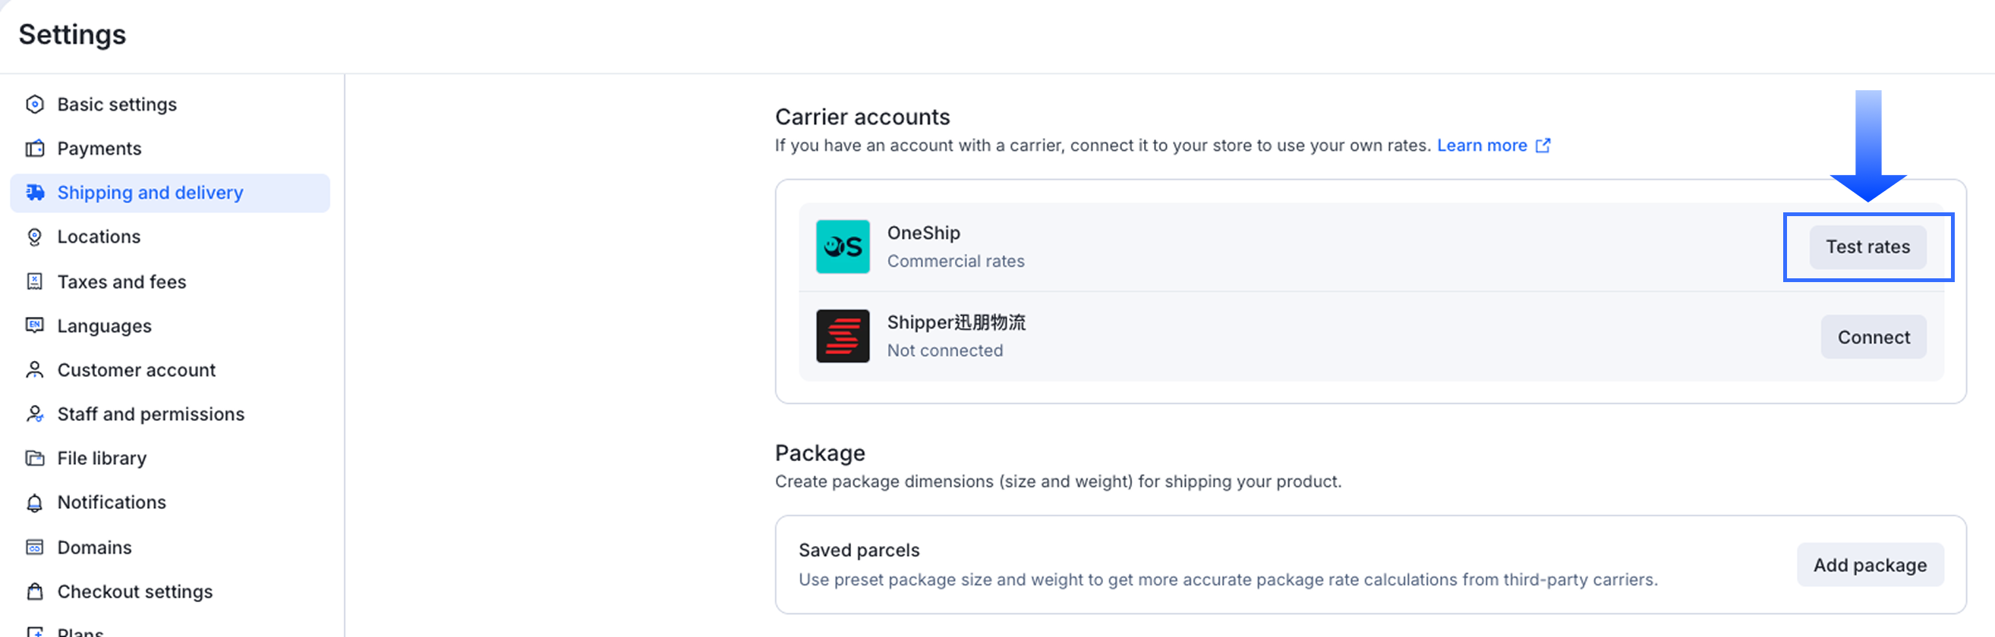This screenshot has height=637, width=1995.
Task: Click the external link icon beside Learn more
Action: (x=1543, y=146)
